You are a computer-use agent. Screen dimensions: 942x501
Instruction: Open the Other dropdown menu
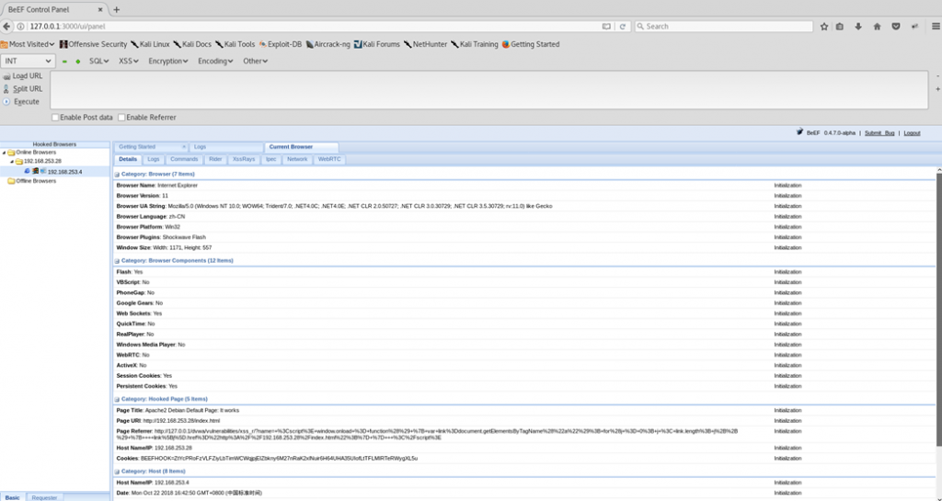pyautogui.click(x=256, y=62)
